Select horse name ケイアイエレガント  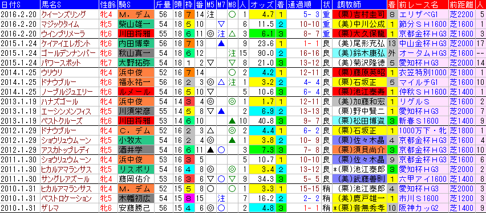pyautogui.click(x=66, y=43)
